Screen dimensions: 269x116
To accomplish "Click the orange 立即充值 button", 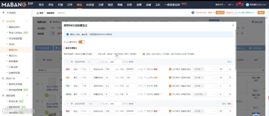I will coord(220,13).
